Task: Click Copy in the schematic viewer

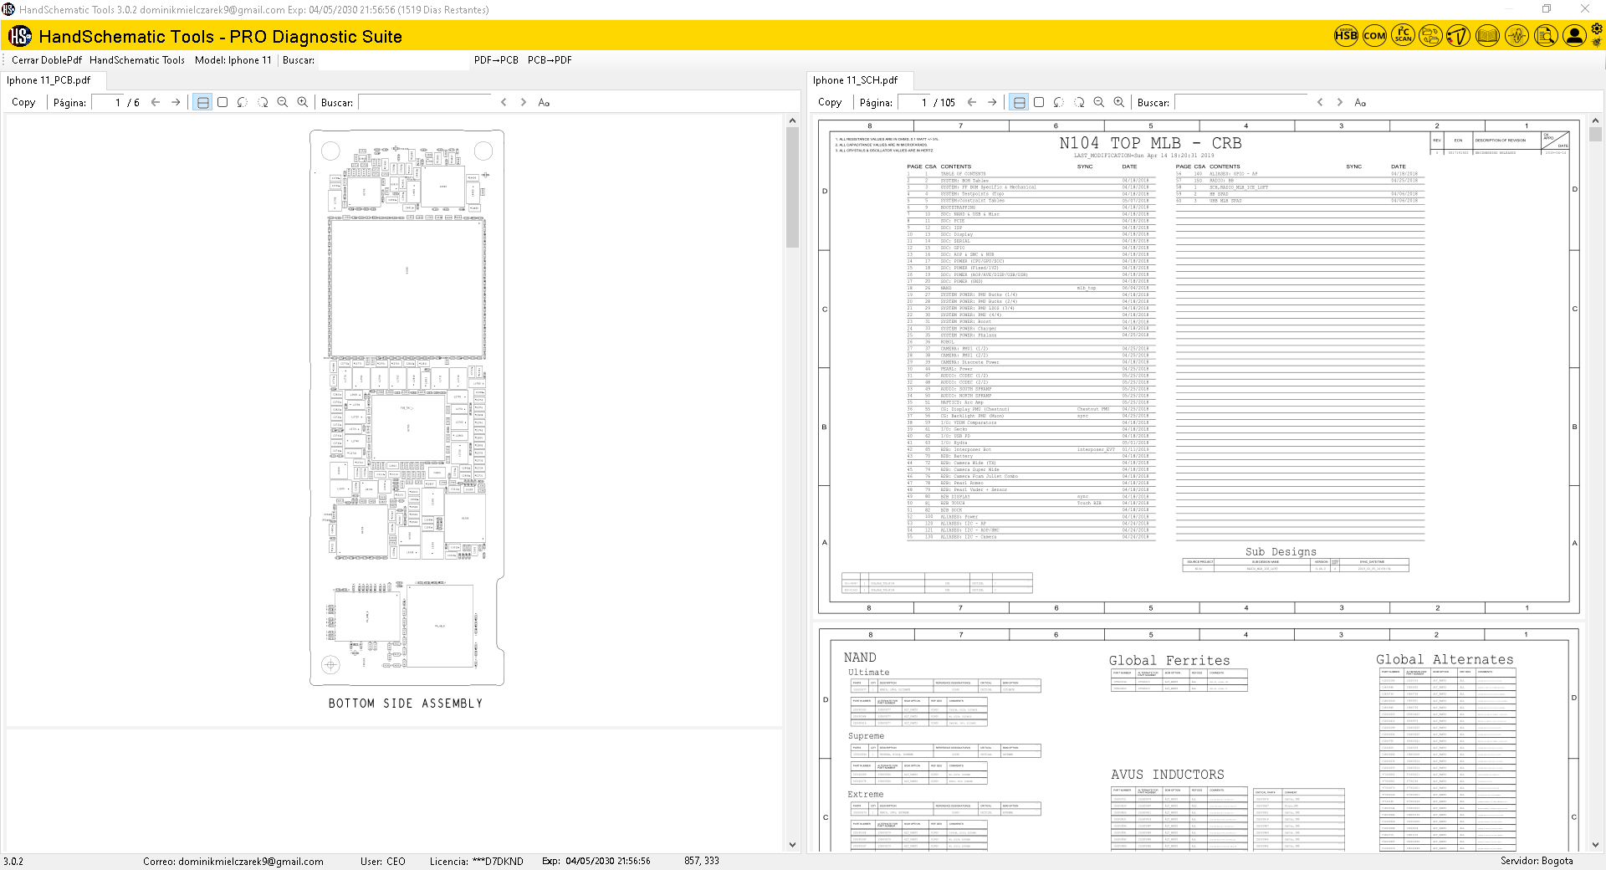Action: click(x=829, y=102)
